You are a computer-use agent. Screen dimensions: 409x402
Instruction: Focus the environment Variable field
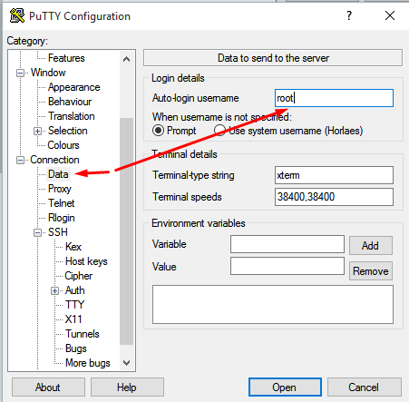click(x=287, y=244)
